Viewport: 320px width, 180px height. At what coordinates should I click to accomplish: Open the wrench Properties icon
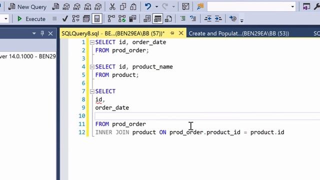pyautogui.click(x=317, y=6)
